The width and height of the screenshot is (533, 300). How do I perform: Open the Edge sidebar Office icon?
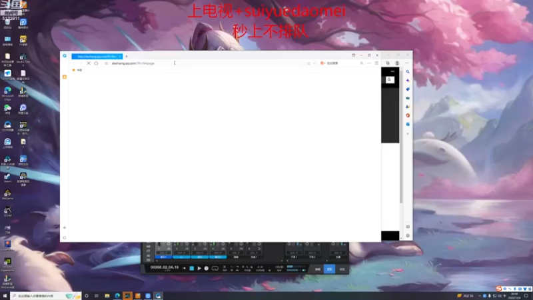408,115
